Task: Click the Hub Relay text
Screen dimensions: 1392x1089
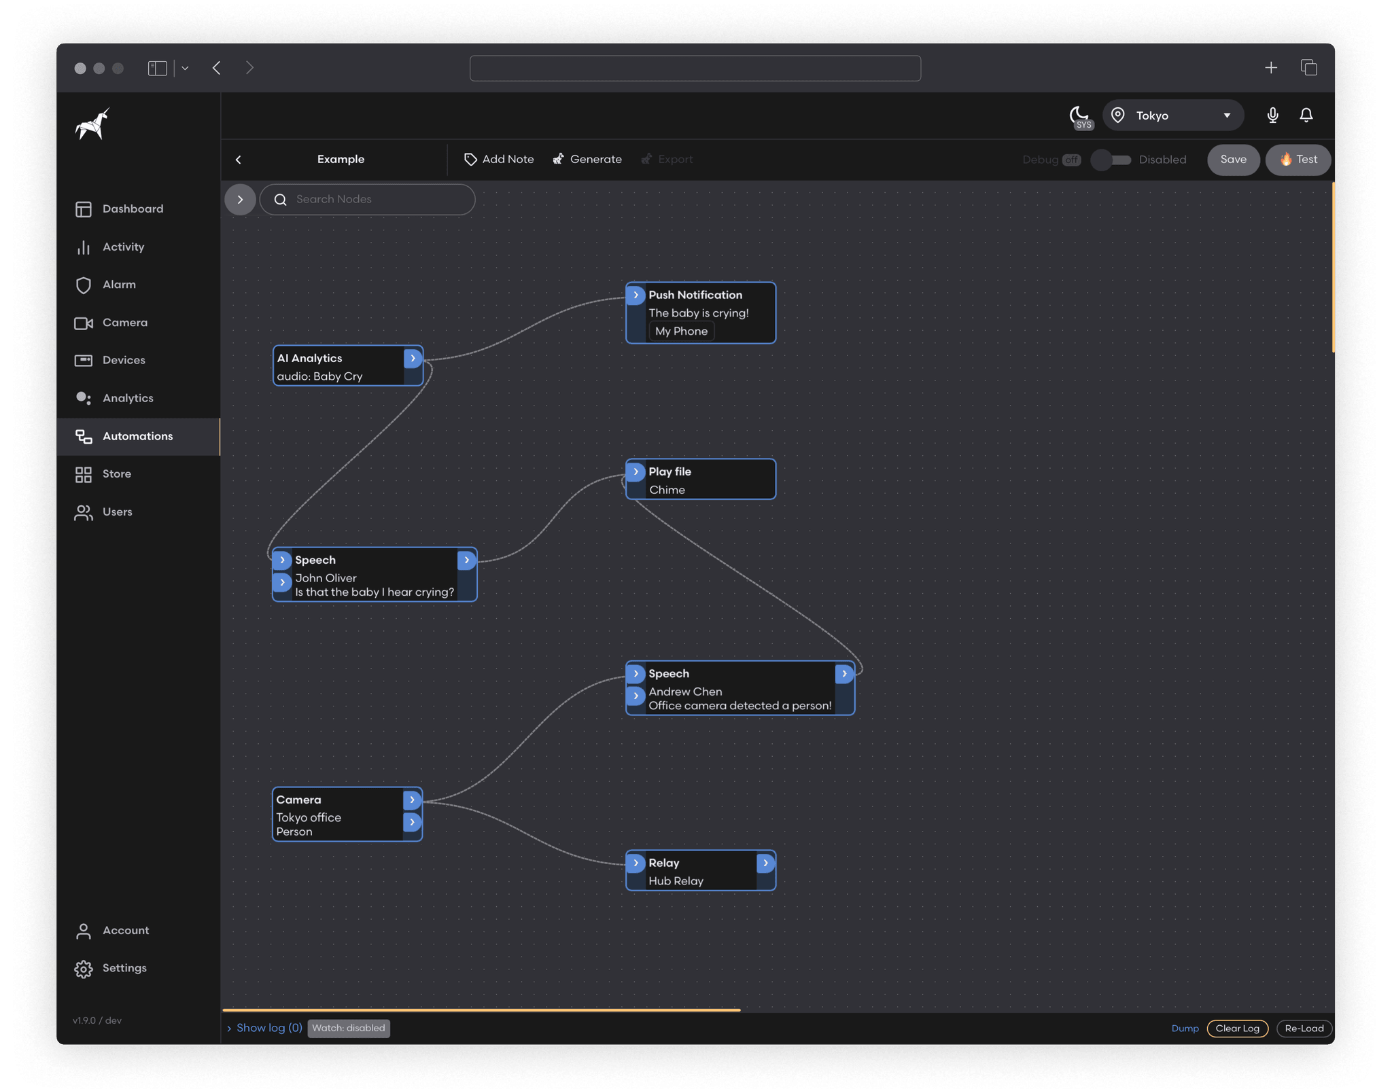Action: 676,881
